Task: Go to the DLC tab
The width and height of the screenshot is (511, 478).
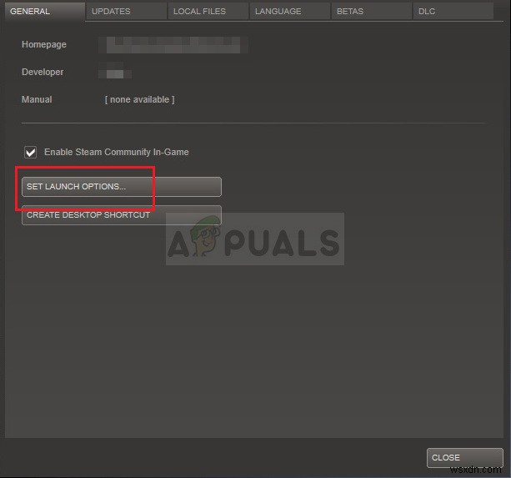Action: [x=453, y=12]
